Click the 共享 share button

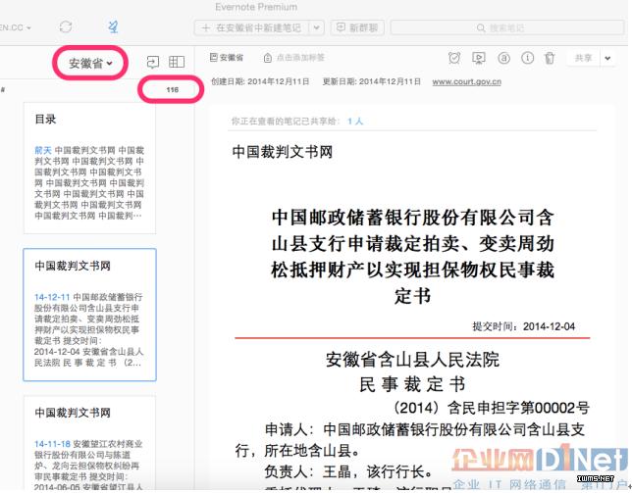point(585,59)
